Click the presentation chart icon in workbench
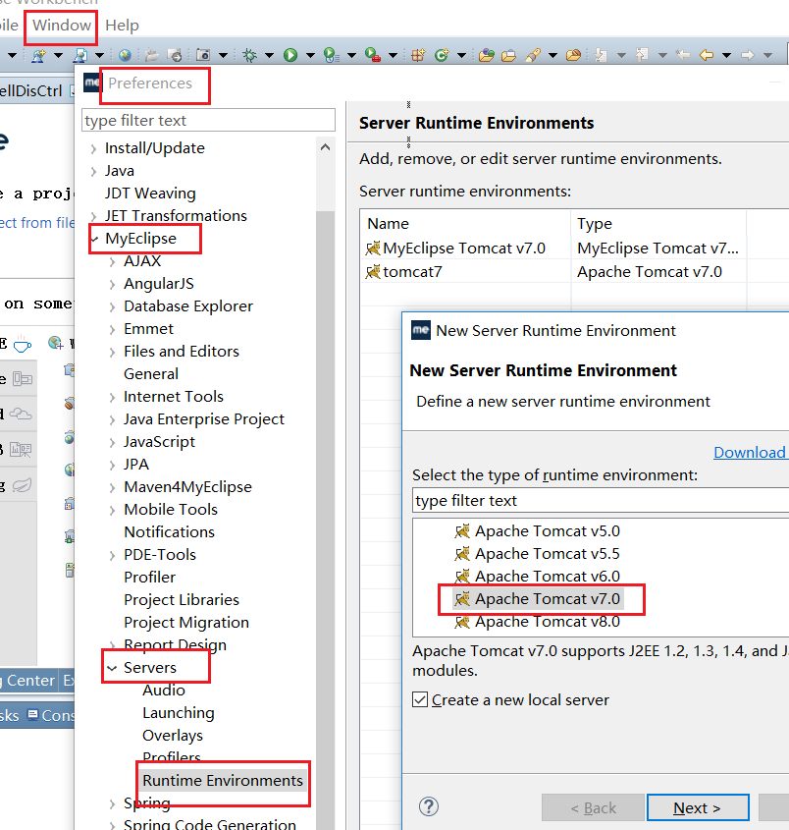Image resolution: width=789 pixels, height=830 pixels. pos(22,450)
